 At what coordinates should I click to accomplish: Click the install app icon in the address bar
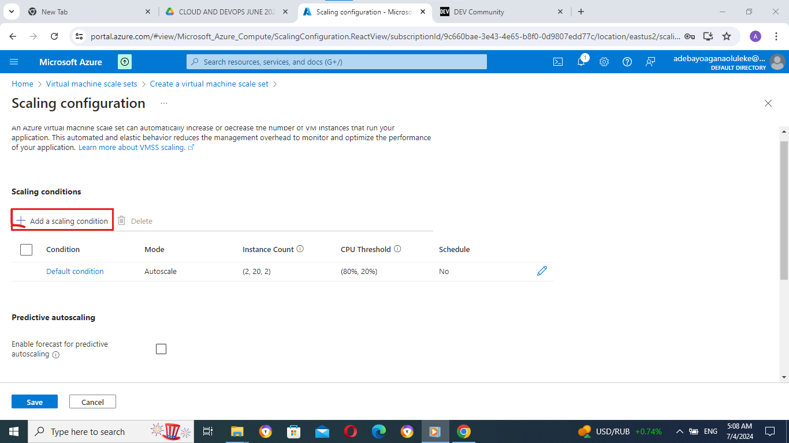tap(708, 36)
